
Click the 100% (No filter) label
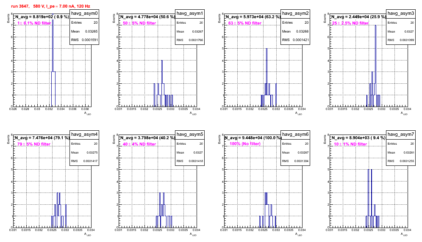coord(245,144)
